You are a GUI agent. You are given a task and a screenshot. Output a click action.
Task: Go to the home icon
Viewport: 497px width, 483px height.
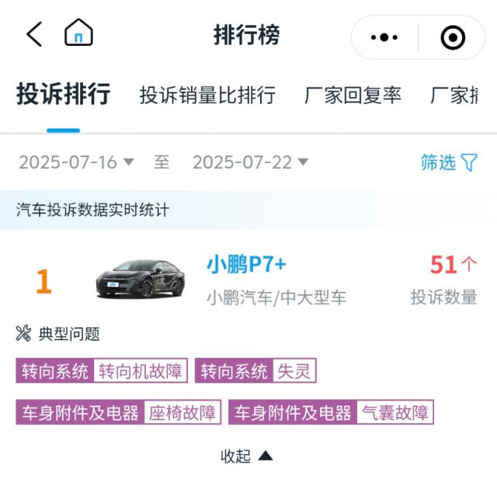point(78,33)
